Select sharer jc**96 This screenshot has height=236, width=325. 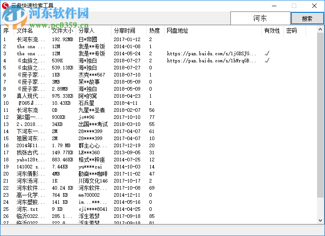[86, 117]
